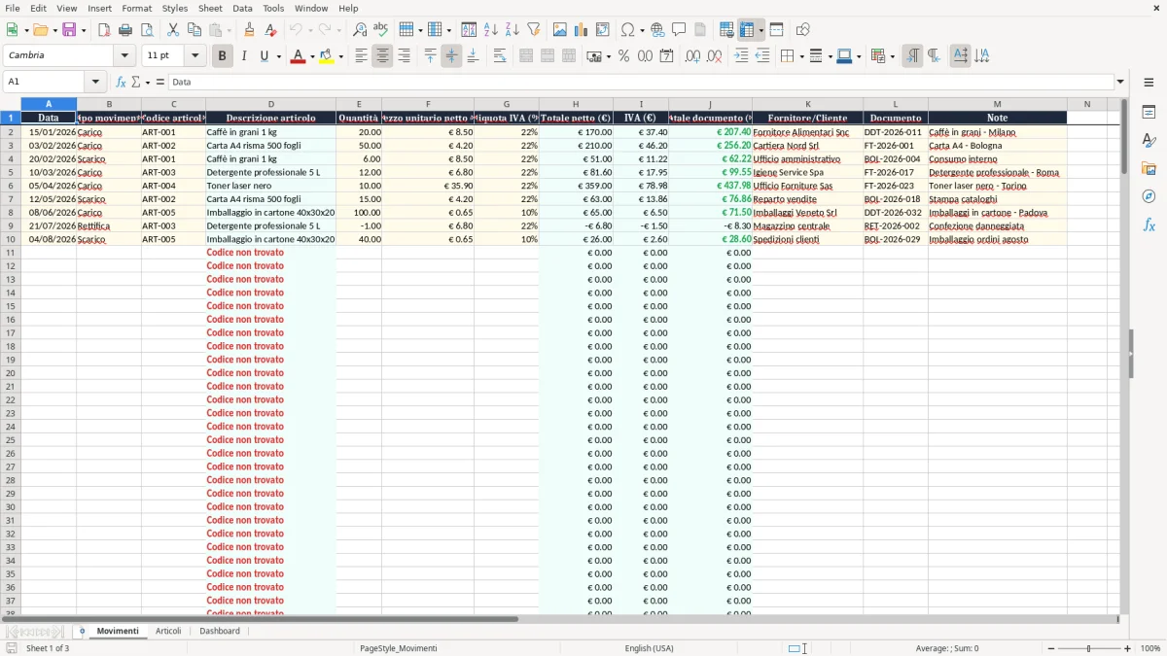Click Increase Indent icon
This screenshot has height=656, width=1167.
coord(741,56)
